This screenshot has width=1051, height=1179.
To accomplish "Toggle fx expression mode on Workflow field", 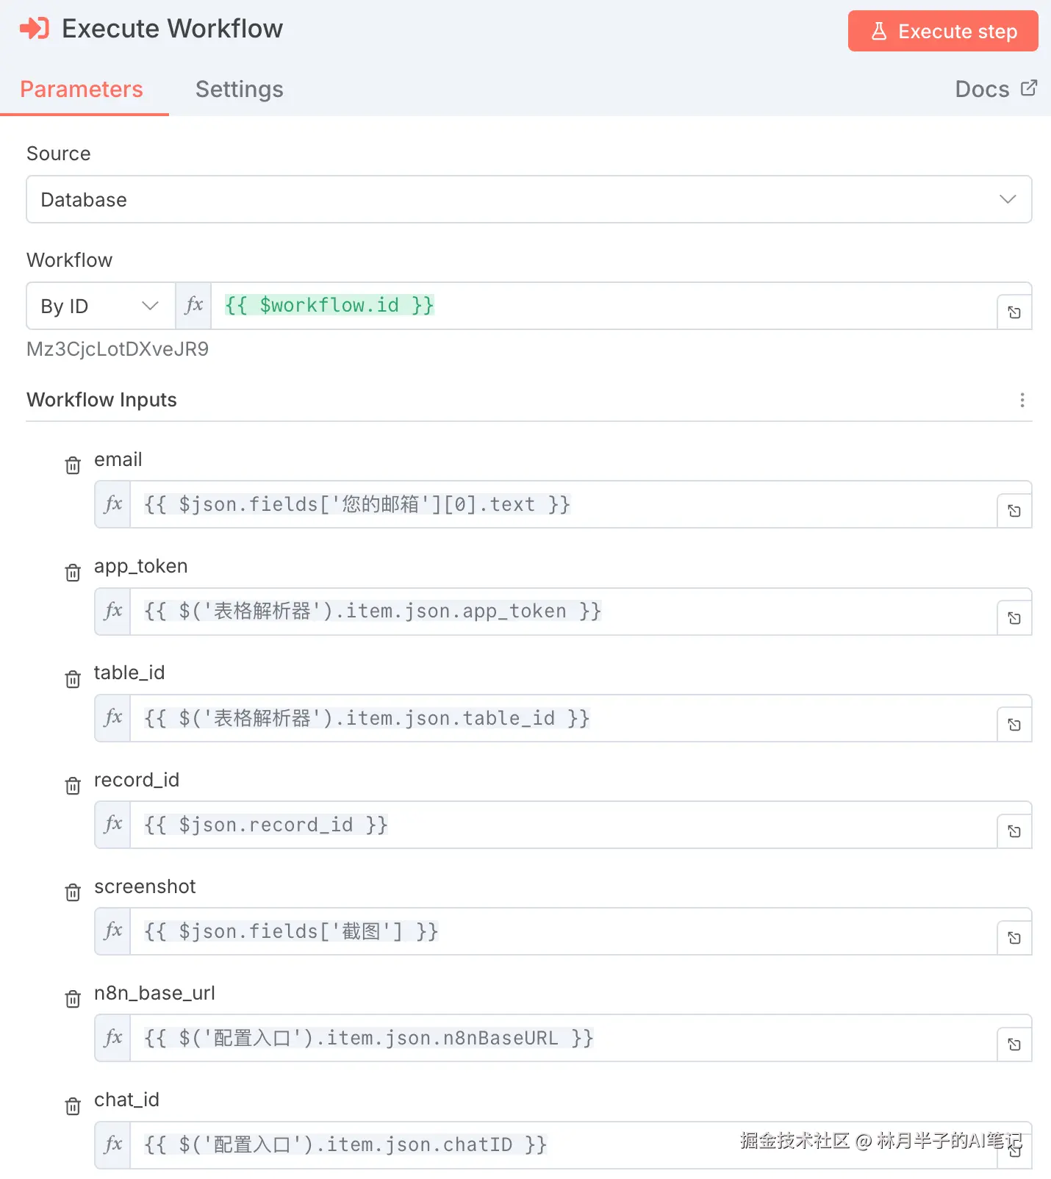I will [x=193, y=305].
